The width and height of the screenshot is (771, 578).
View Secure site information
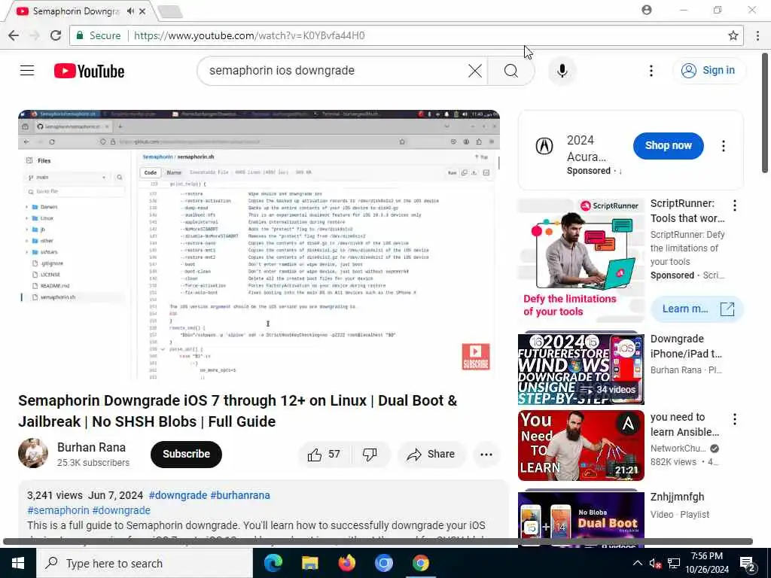(98, 35)
